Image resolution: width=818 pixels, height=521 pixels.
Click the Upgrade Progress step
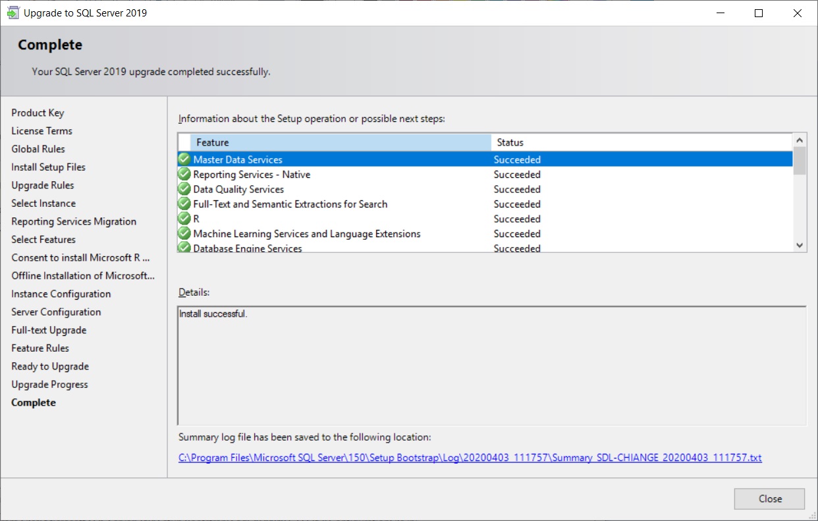click(49, 385)
